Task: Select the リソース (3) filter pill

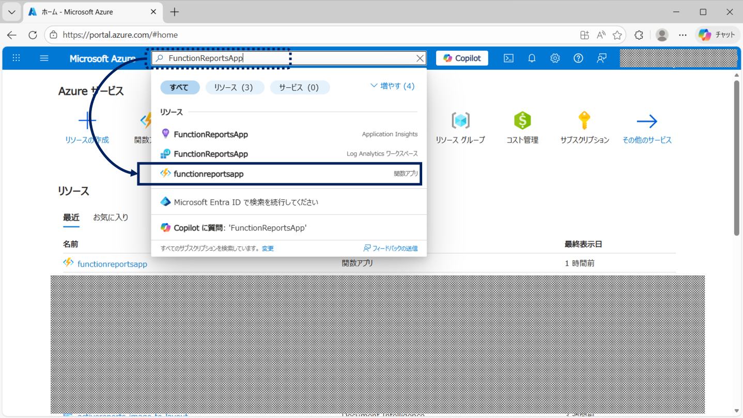Action: pos(235,87)
